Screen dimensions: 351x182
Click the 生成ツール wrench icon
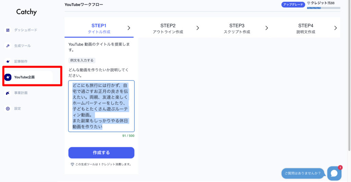(x=8, y=46)
